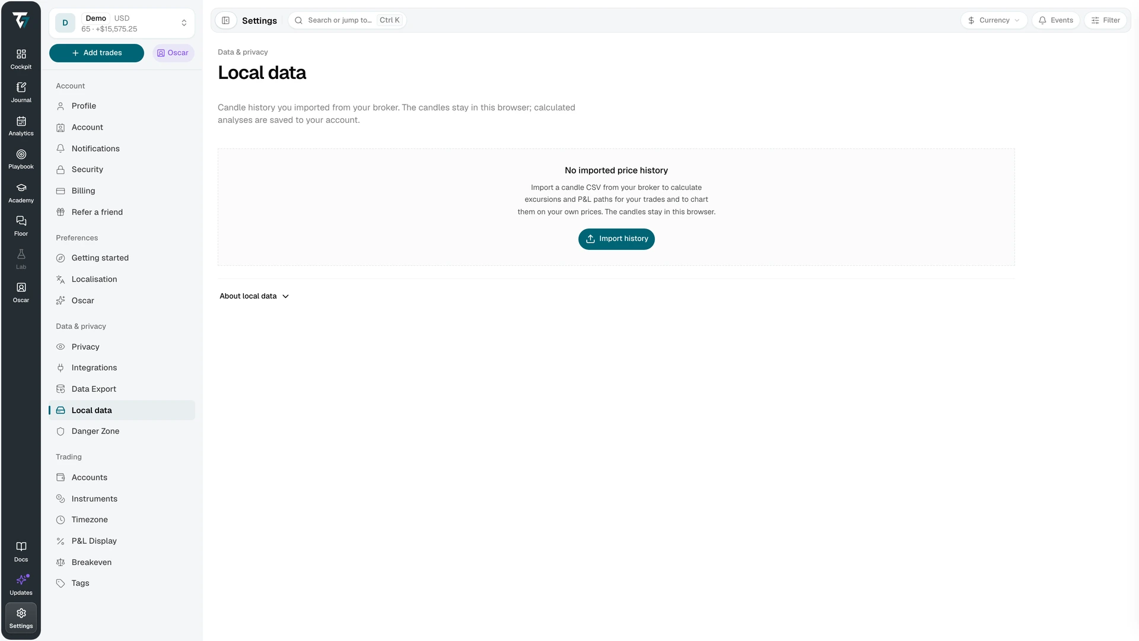The width and height of the screenshot is (1139, 641).
Task: Select Local data in settings sidebar
Action: 122,410
